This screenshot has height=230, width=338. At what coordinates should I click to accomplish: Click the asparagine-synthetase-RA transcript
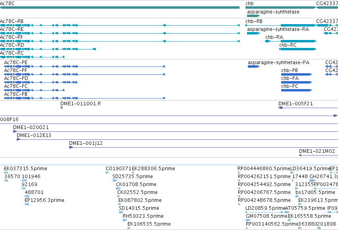tap(253, 33)
